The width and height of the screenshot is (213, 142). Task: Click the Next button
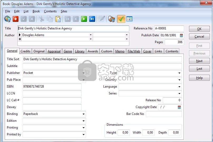tap(199, 61)
